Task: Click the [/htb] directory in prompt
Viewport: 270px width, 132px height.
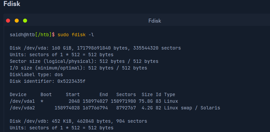Action: tap(43, 35)
